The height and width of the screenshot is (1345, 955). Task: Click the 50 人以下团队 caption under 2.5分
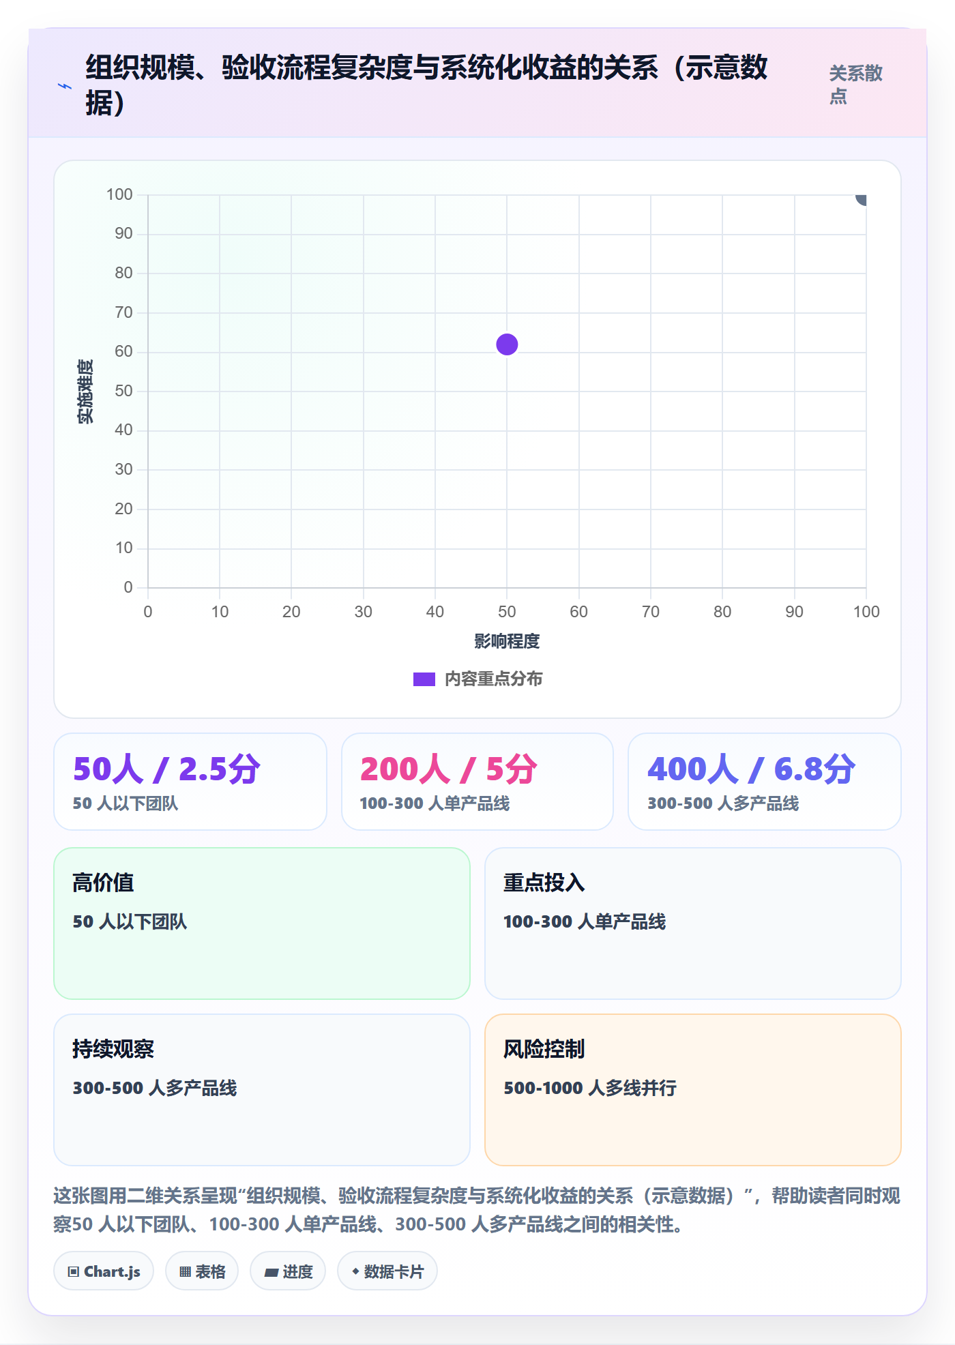[x=126, y=803]
